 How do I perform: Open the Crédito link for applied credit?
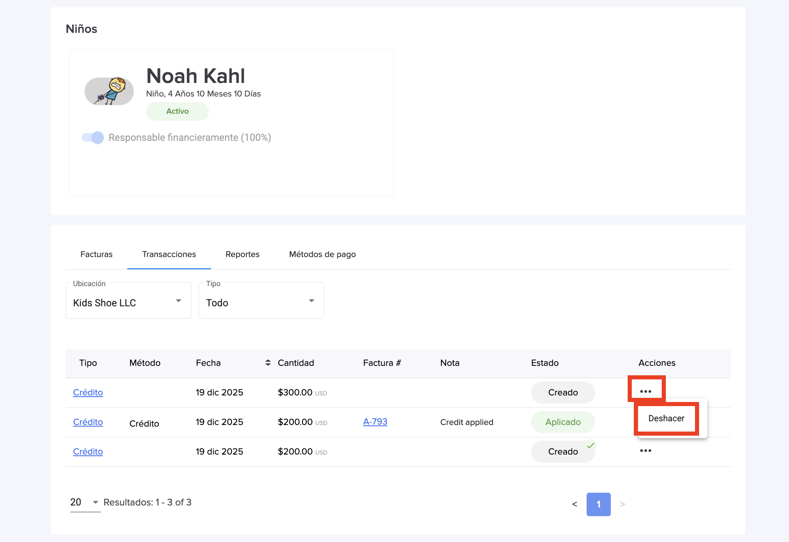88,422
